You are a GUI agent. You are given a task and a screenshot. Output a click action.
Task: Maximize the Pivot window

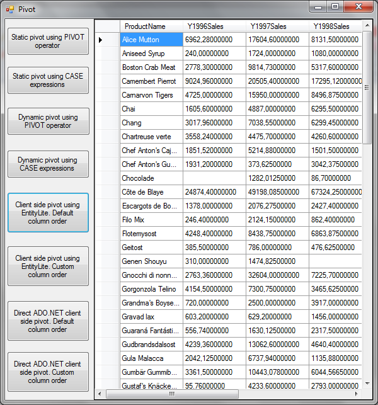[x=335, y=7]
